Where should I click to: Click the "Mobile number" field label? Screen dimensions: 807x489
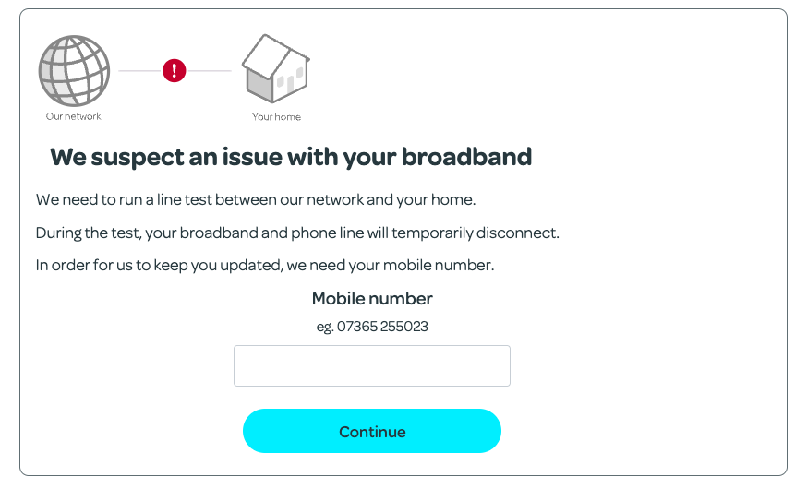click(x=372, y=298)
